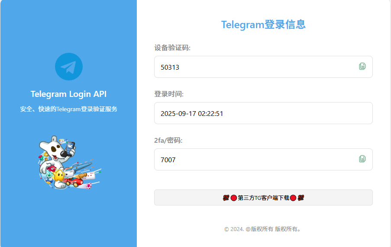Click the Telegram Login API title
This screenshot has width=391, height=247.
[68, 94]
